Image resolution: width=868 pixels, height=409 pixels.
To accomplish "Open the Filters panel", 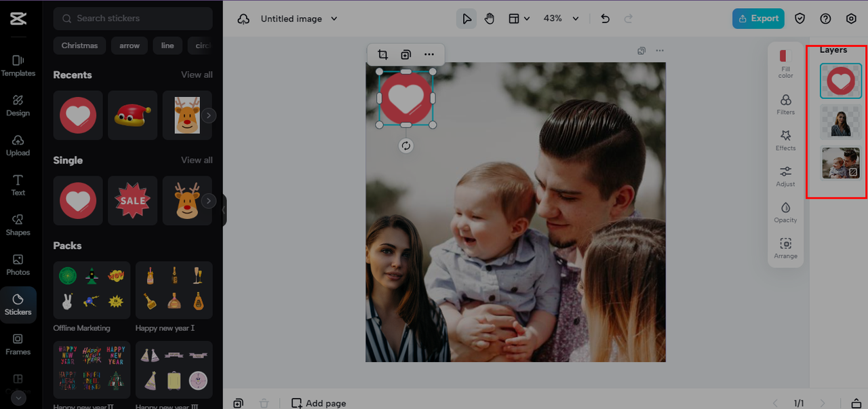I will pyautogui.click(x=785, y=104).
